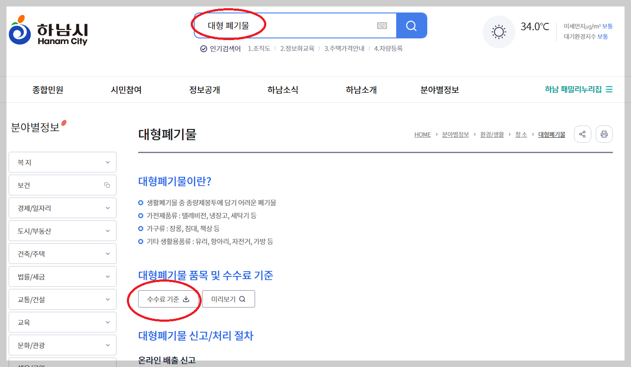The width and height of the screenshot is (631, 367).
Task: Click the 온라인 배출 신고 subheading
Action: [x=167, y=360]
